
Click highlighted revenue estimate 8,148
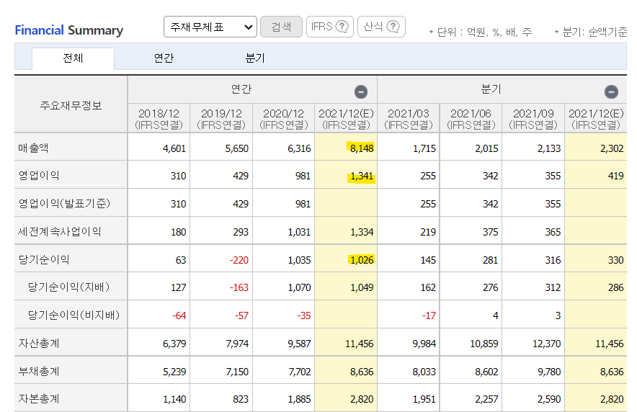[x=361, y=148]
